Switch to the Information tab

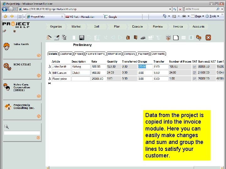[x=114, y=54]
